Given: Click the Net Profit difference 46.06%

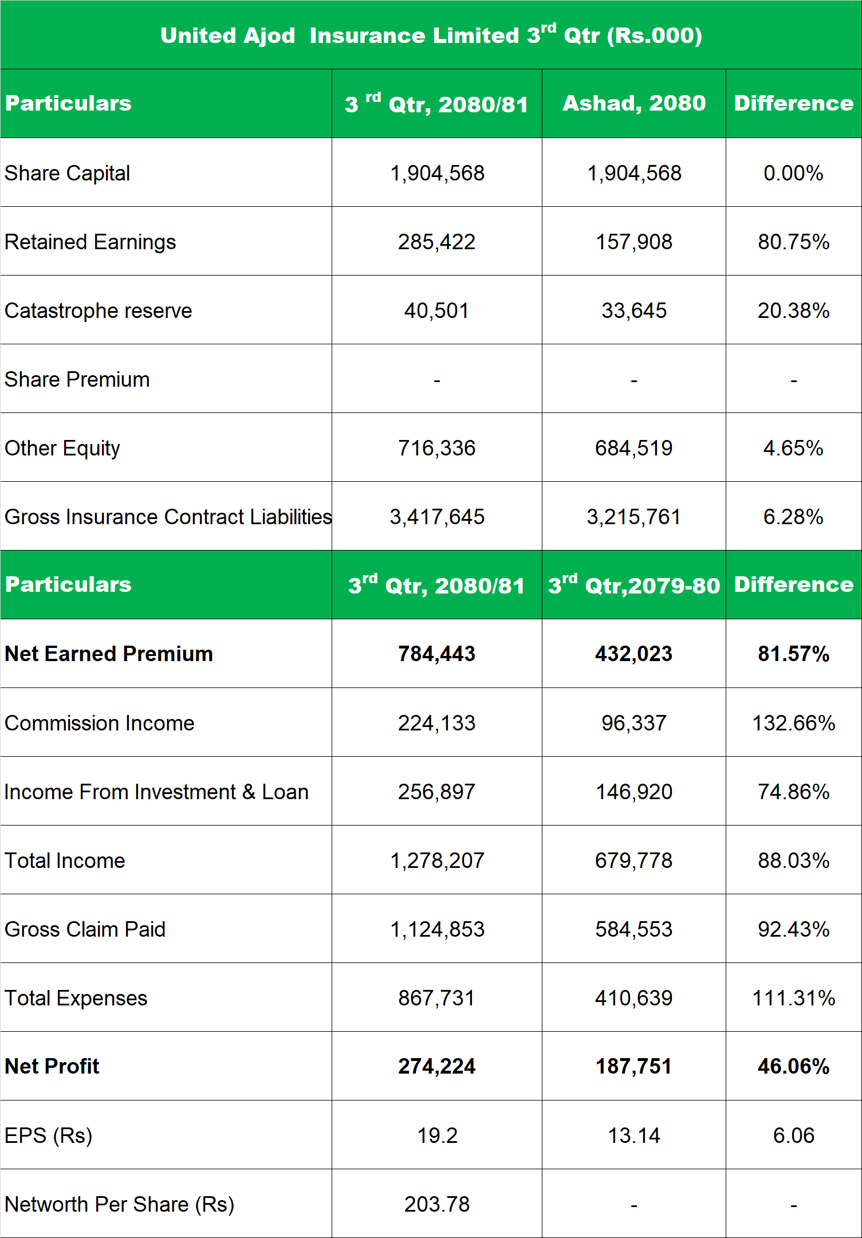Looking at the screenshot, I should pos(793,1066).
